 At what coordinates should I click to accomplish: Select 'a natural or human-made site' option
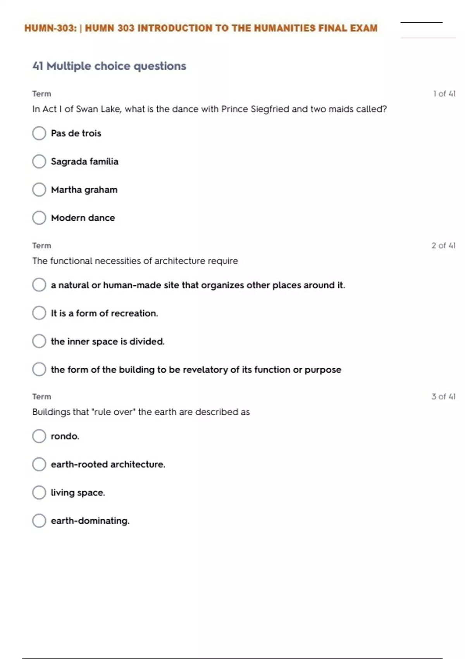39,285
